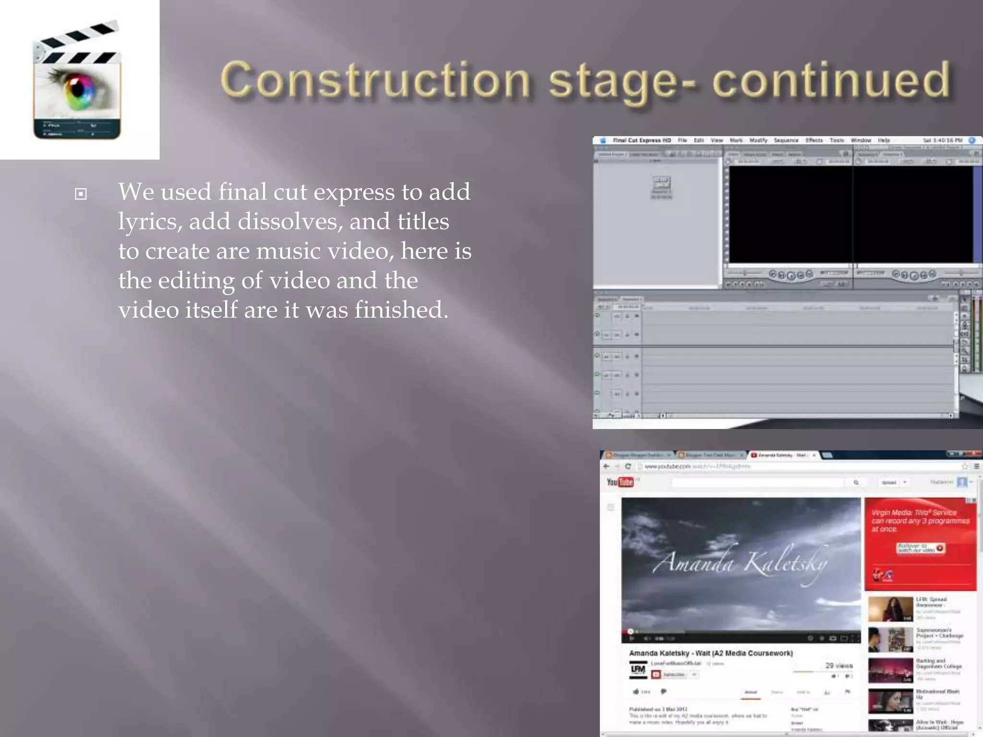Lock the A2 audio track

[x=627, y=374]
